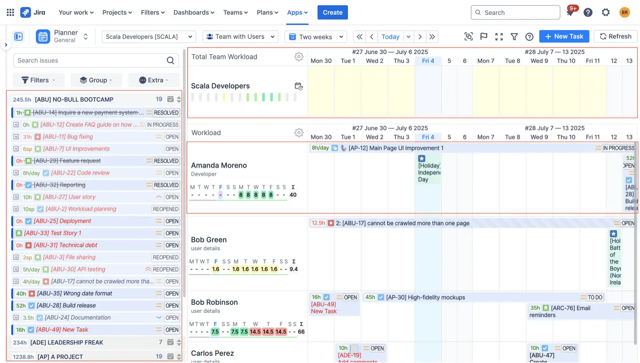Screen dimensions: 640x363
Task: Toggle the checkbox icon on [ABU-49] New Task
Action: point(31,330)
